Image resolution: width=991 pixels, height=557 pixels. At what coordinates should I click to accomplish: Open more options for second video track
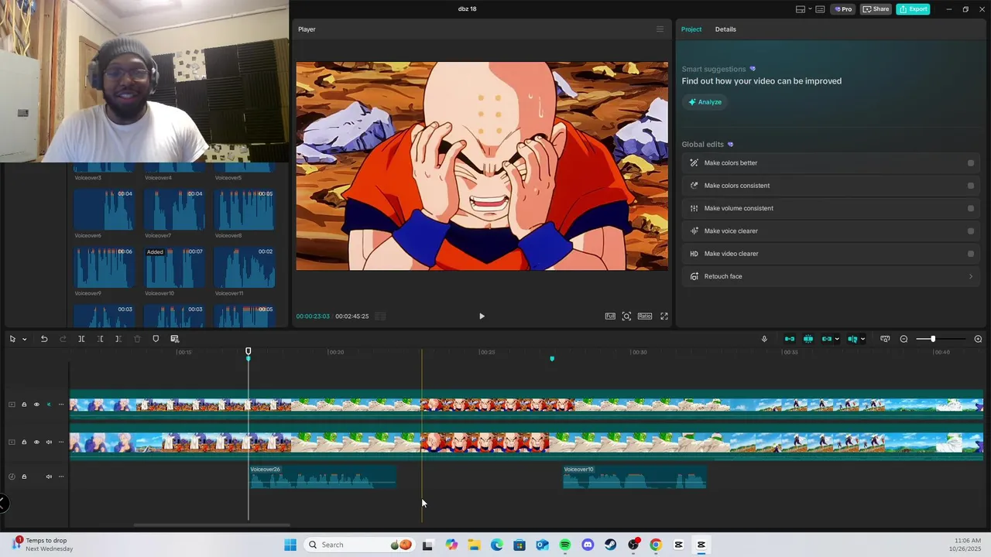(x=61, y=443)
